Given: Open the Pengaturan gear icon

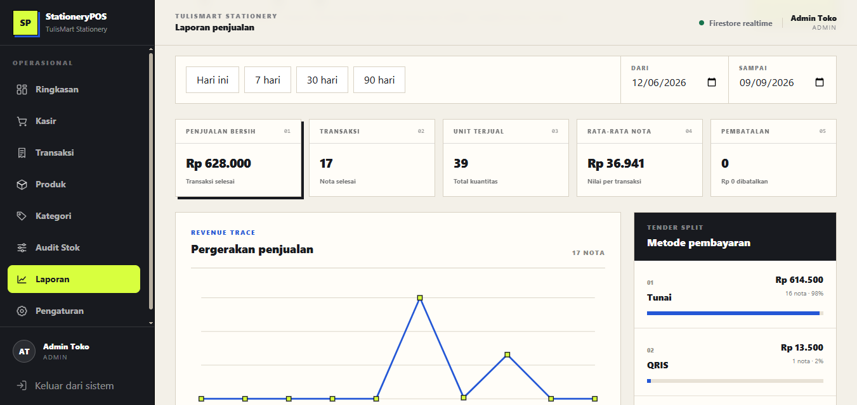Looking at the screenshot, I should tap(22, 311).
